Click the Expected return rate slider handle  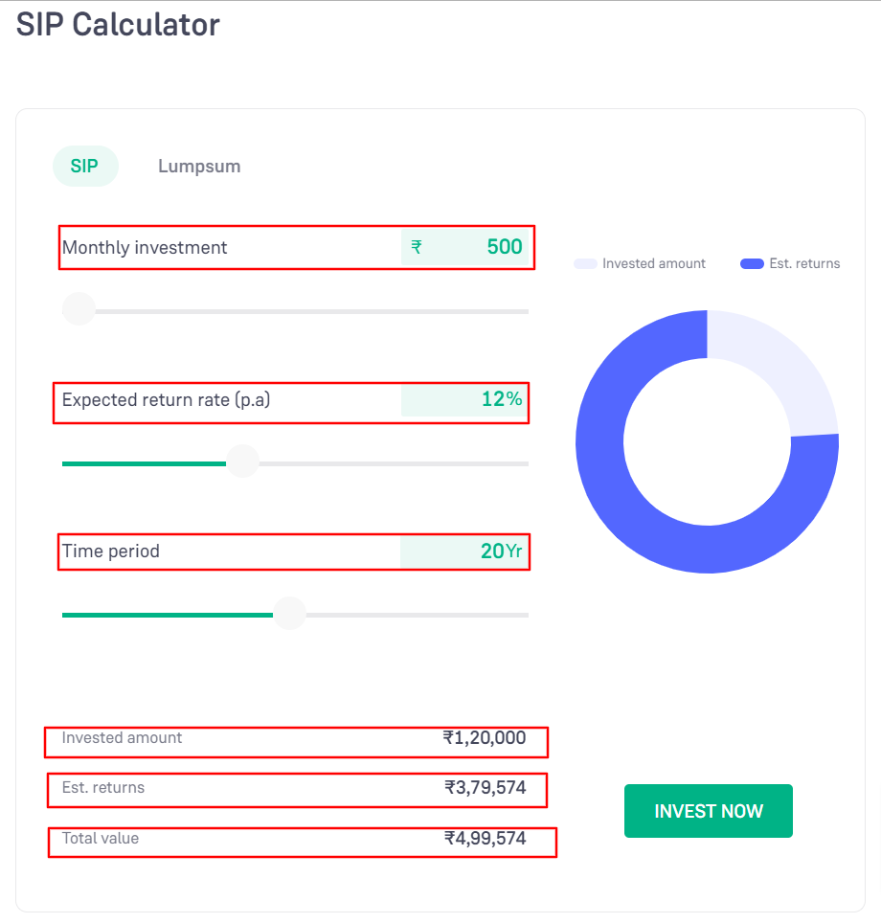tap(243, 461)
